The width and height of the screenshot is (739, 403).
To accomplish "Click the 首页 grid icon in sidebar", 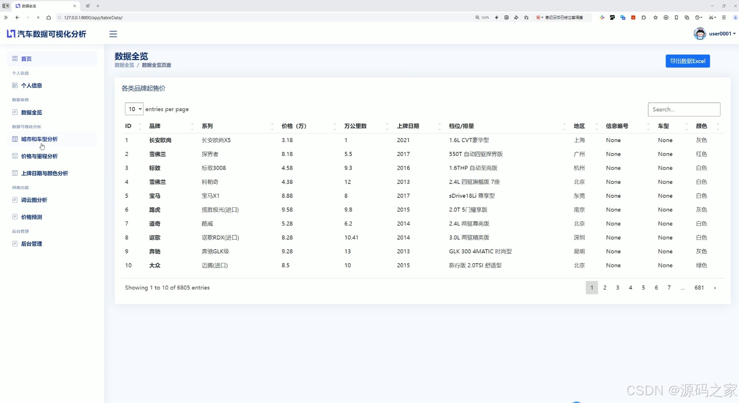I will tap(15, 59).
